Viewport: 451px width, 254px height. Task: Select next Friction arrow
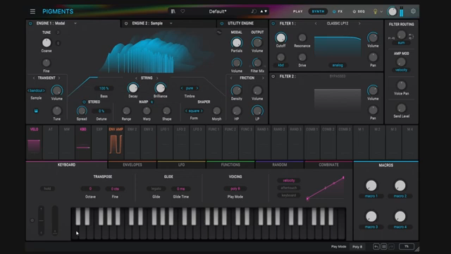pyautogui.click(x=263, y=78)
